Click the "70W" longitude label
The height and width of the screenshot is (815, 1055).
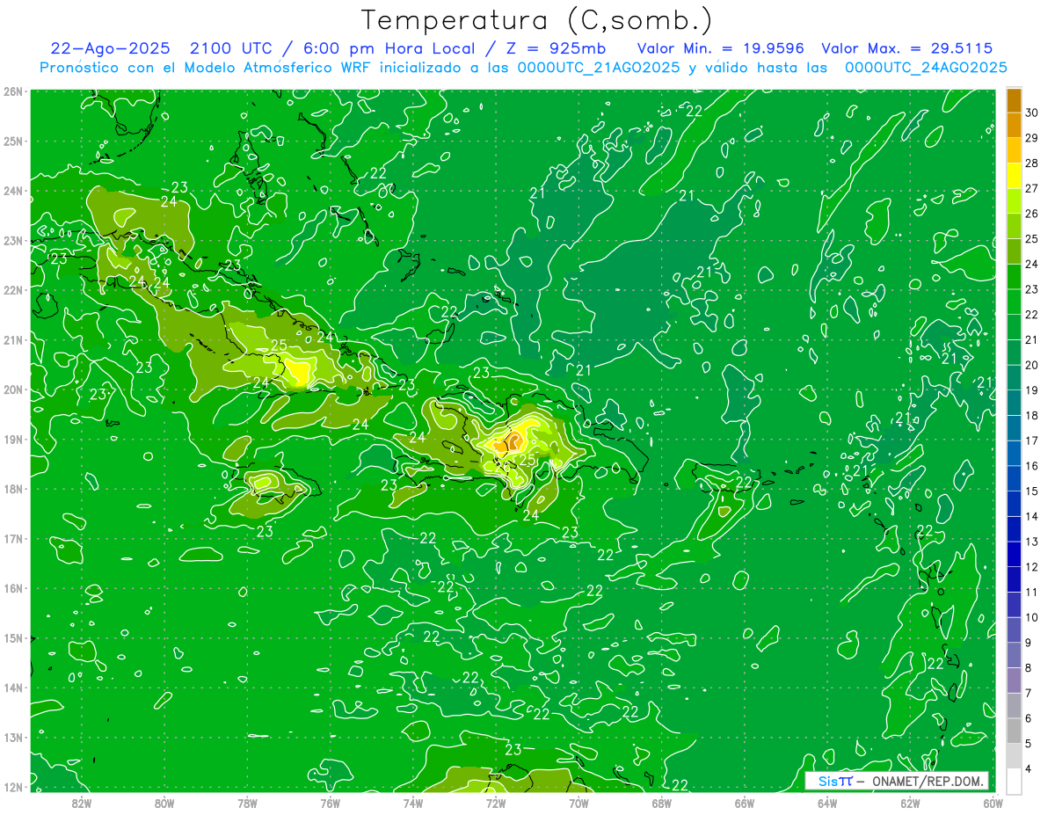[x=578, y=802]
